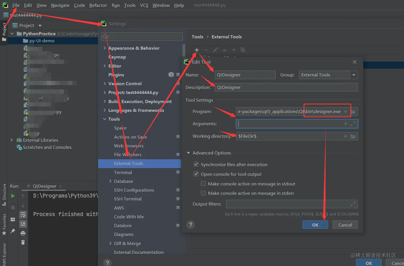
Task: Collapse the Advanced Options section
Action: tap(189, 153)
